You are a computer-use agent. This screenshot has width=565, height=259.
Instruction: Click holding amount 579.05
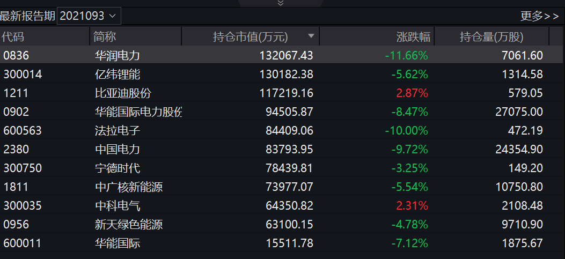pos(526,93)
